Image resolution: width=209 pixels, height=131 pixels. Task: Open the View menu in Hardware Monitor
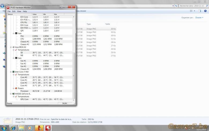pos(19,11)
